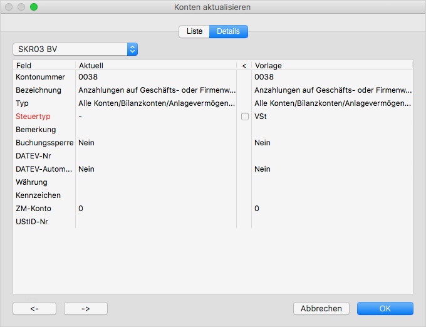Select the red Steuertyp row label
Viewport: 426px width, 327px height.
[x=33, y=117]
